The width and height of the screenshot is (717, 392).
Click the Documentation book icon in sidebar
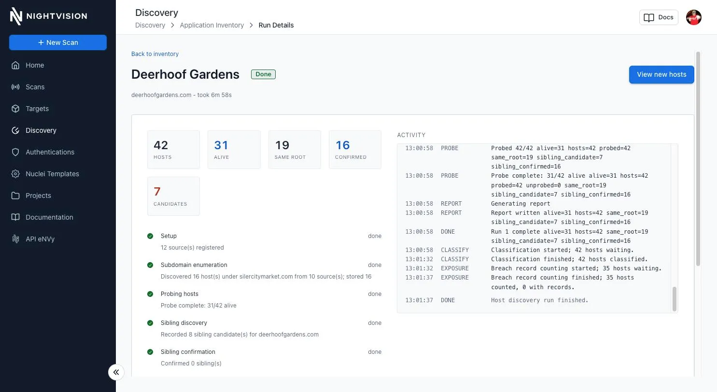(15, 217)
